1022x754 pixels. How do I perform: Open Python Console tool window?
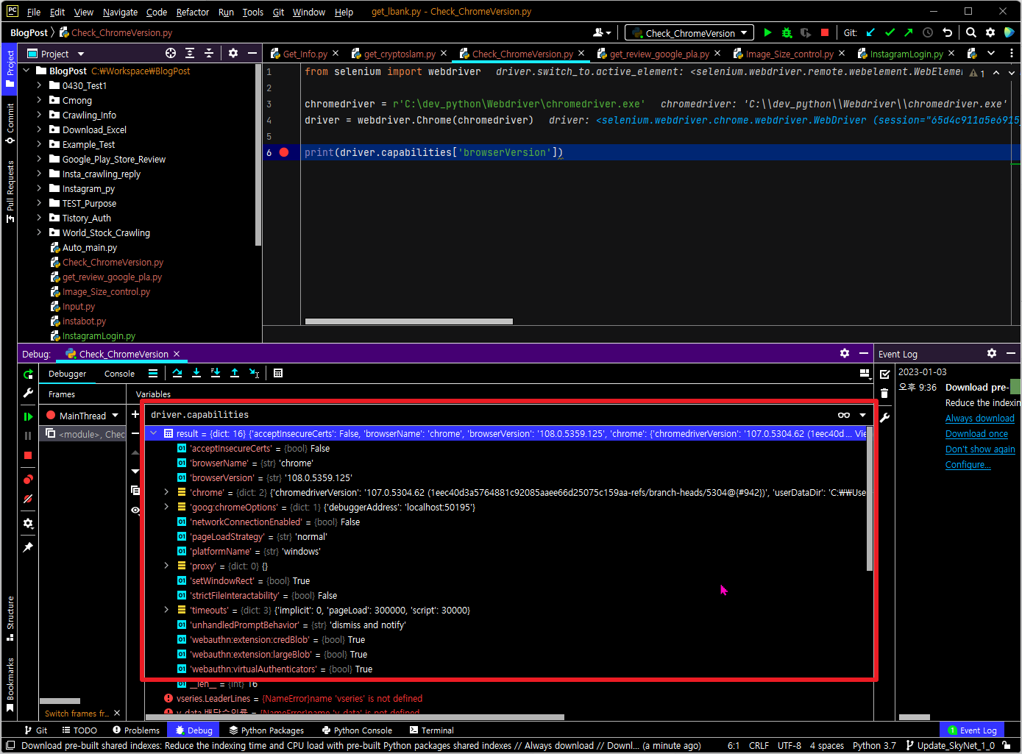tap(357, 730)
